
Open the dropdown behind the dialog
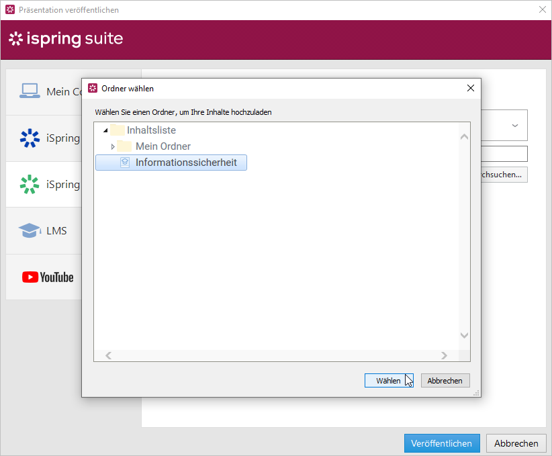click(x=514, y=126)
